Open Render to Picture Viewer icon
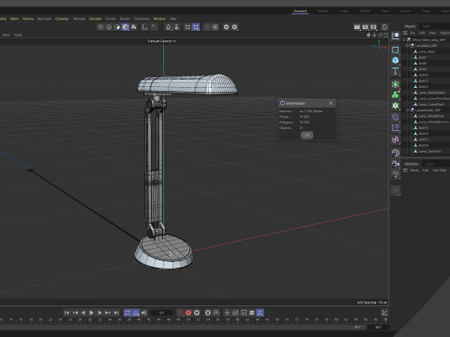Image resolution: width=450 pixels, height=337 pixels. point(366,27)
